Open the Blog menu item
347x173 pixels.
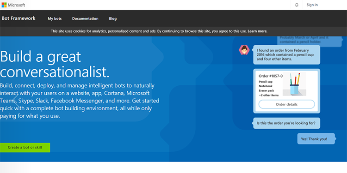tap(112, 18)
